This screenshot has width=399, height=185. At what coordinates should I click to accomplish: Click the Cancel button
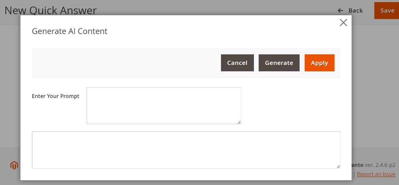click(x=237, y=63)
